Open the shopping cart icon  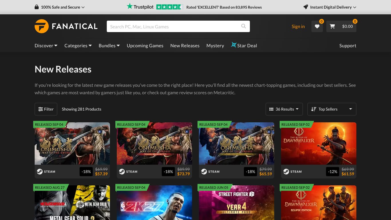[x=332, y=26]
